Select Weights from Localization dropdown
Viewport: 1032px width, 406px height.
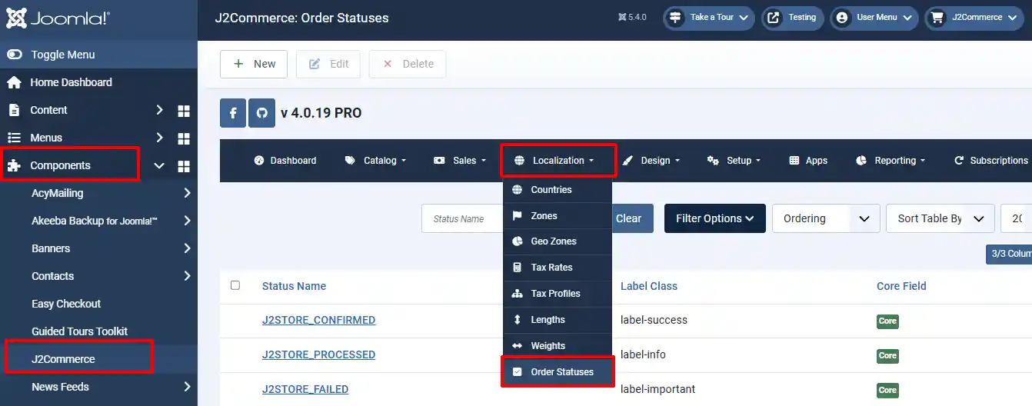point(558,346)
